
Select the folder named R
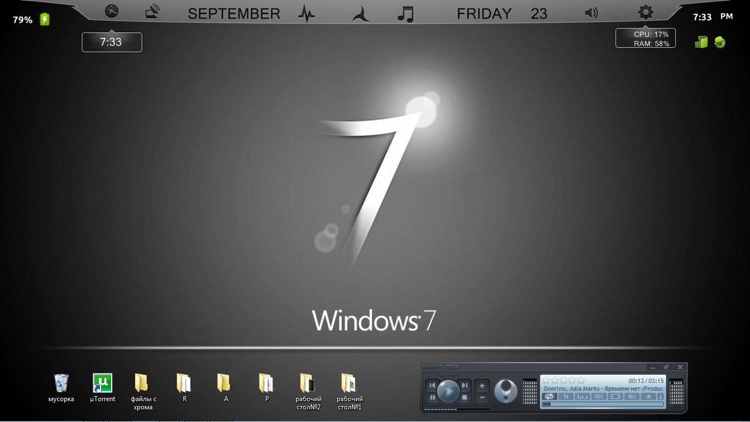pyautogui.click(x=184, y=387)
